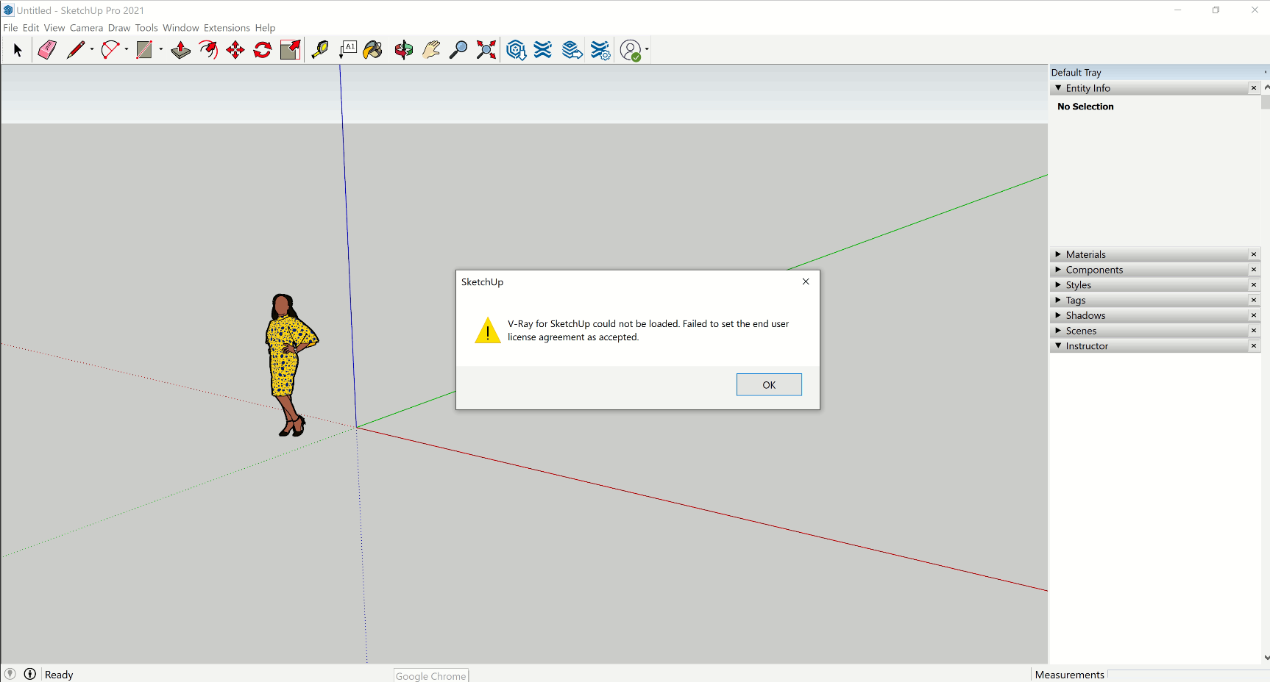The width and height of the screenshot is (1270, 682).
Task: Expand the Scenes panel
Action: coord(1058,331)
